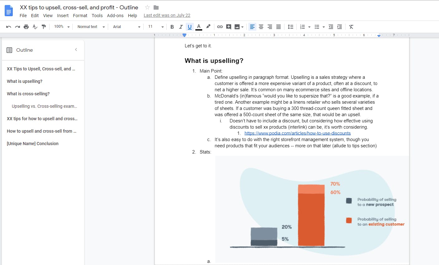This screenshot has height=265, width=439.
Task: Open the move-to-folder icon
Action: tap(156, 7)
